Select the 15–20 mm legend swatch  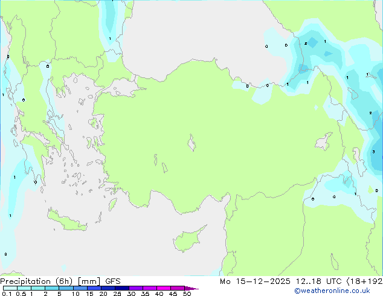tap(94, 288)
